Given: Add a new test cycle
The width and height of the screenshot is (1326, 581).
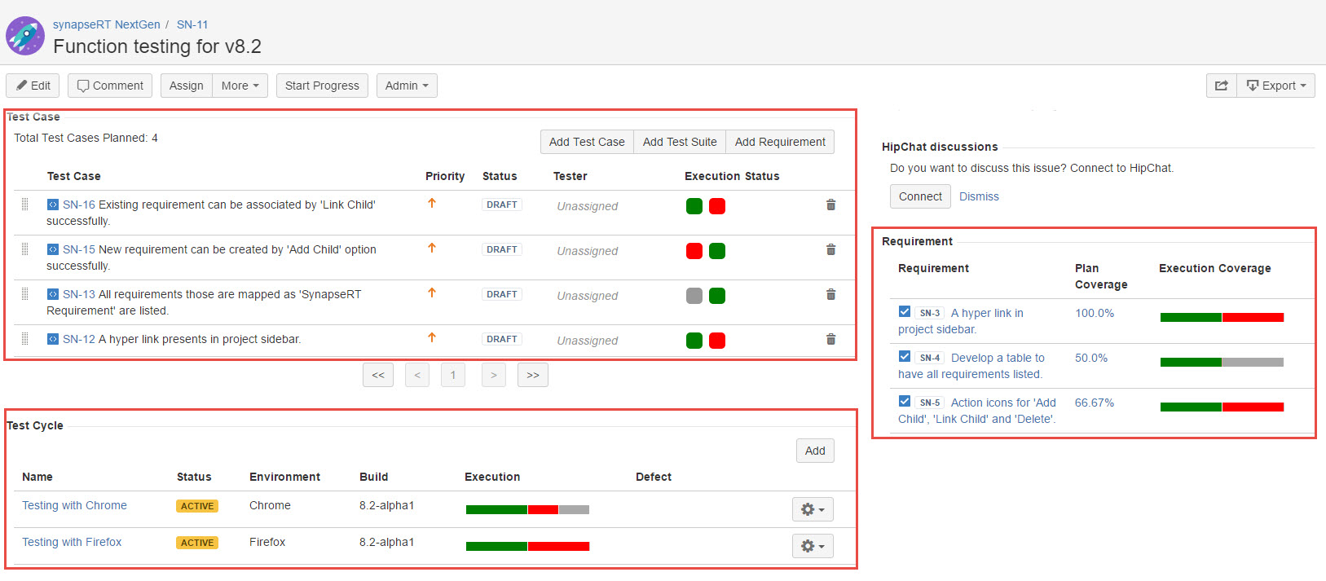Looking at the screenshot, I should [x=815, y=451].
